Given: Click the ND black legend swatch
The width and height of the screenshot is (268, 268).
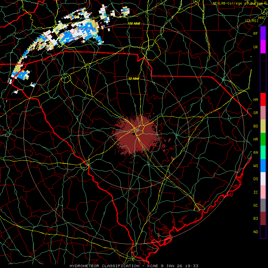Looking at the screenshot, I should (263, 232).
